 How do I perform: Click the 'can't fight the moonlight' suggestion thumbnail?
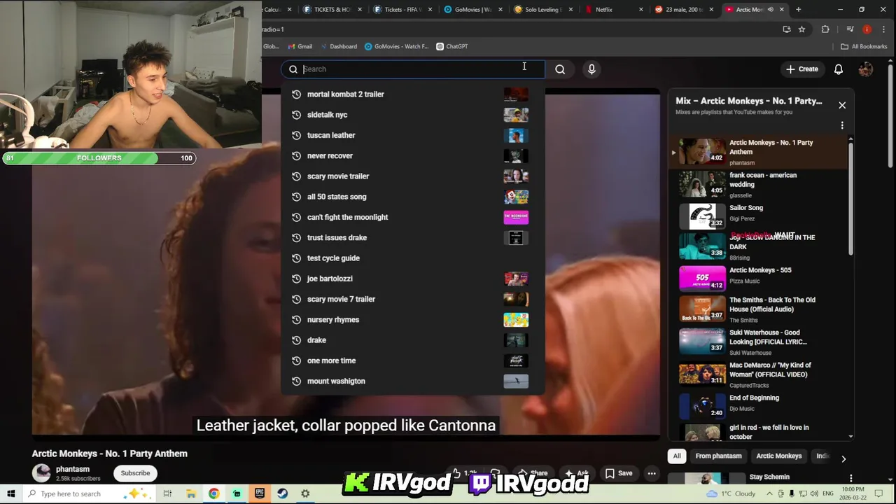(516, 217)
